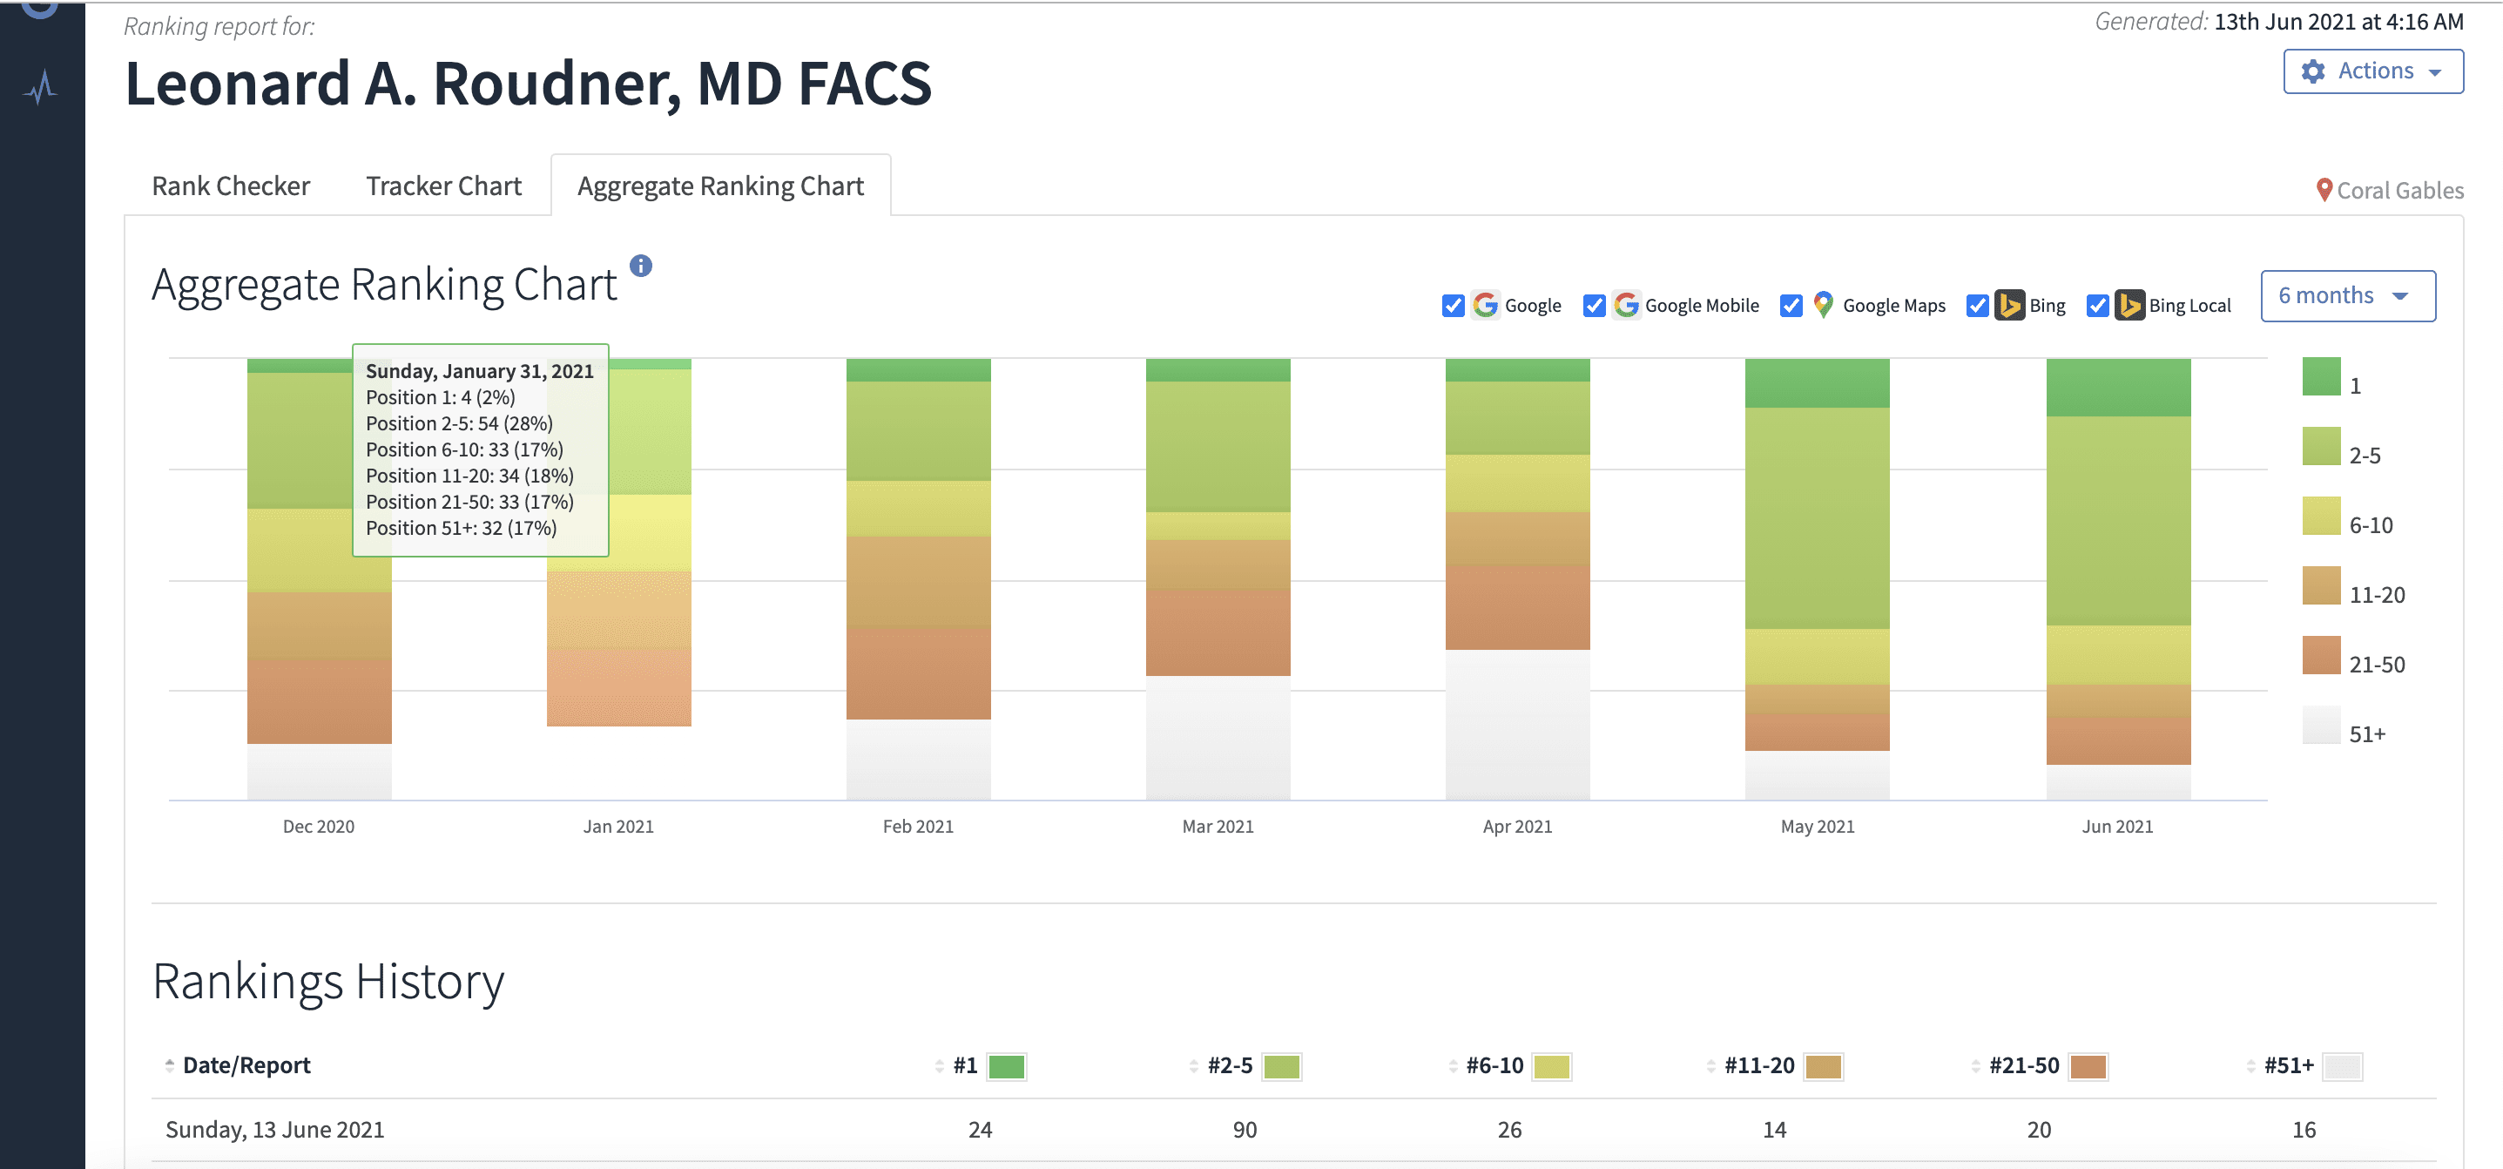The width and height of the screenshot is (2503, 1169).
Task: Click the Sunday, 13 June 2021 report row
Action: (275, 1129)
